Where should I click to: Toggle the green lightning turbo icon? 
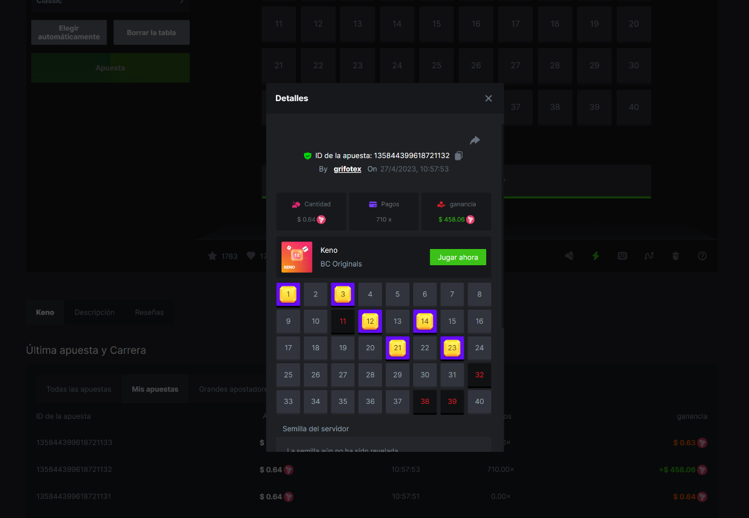pyautogui.click(x=595, y=256)
